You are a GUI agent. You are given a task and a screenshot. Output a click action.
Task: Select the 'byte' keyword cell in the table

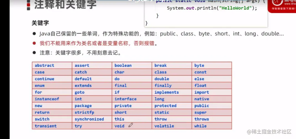tap(212, 65)
